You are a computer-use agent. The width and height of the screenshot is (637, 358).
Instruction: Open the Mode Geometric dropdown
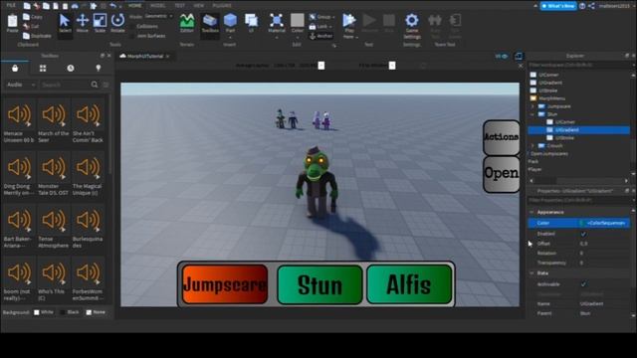[x=158, y=16]
